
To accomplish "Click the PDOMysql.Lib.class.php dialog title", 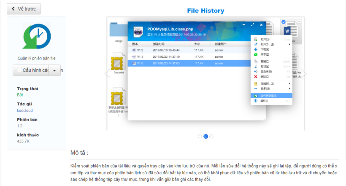I will tap(170, 29).
